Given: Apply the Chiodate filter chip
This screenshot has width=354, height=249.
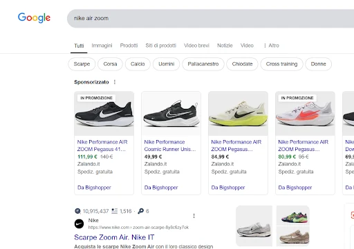Looking at the screenshot, I should (x=242, y=64).
